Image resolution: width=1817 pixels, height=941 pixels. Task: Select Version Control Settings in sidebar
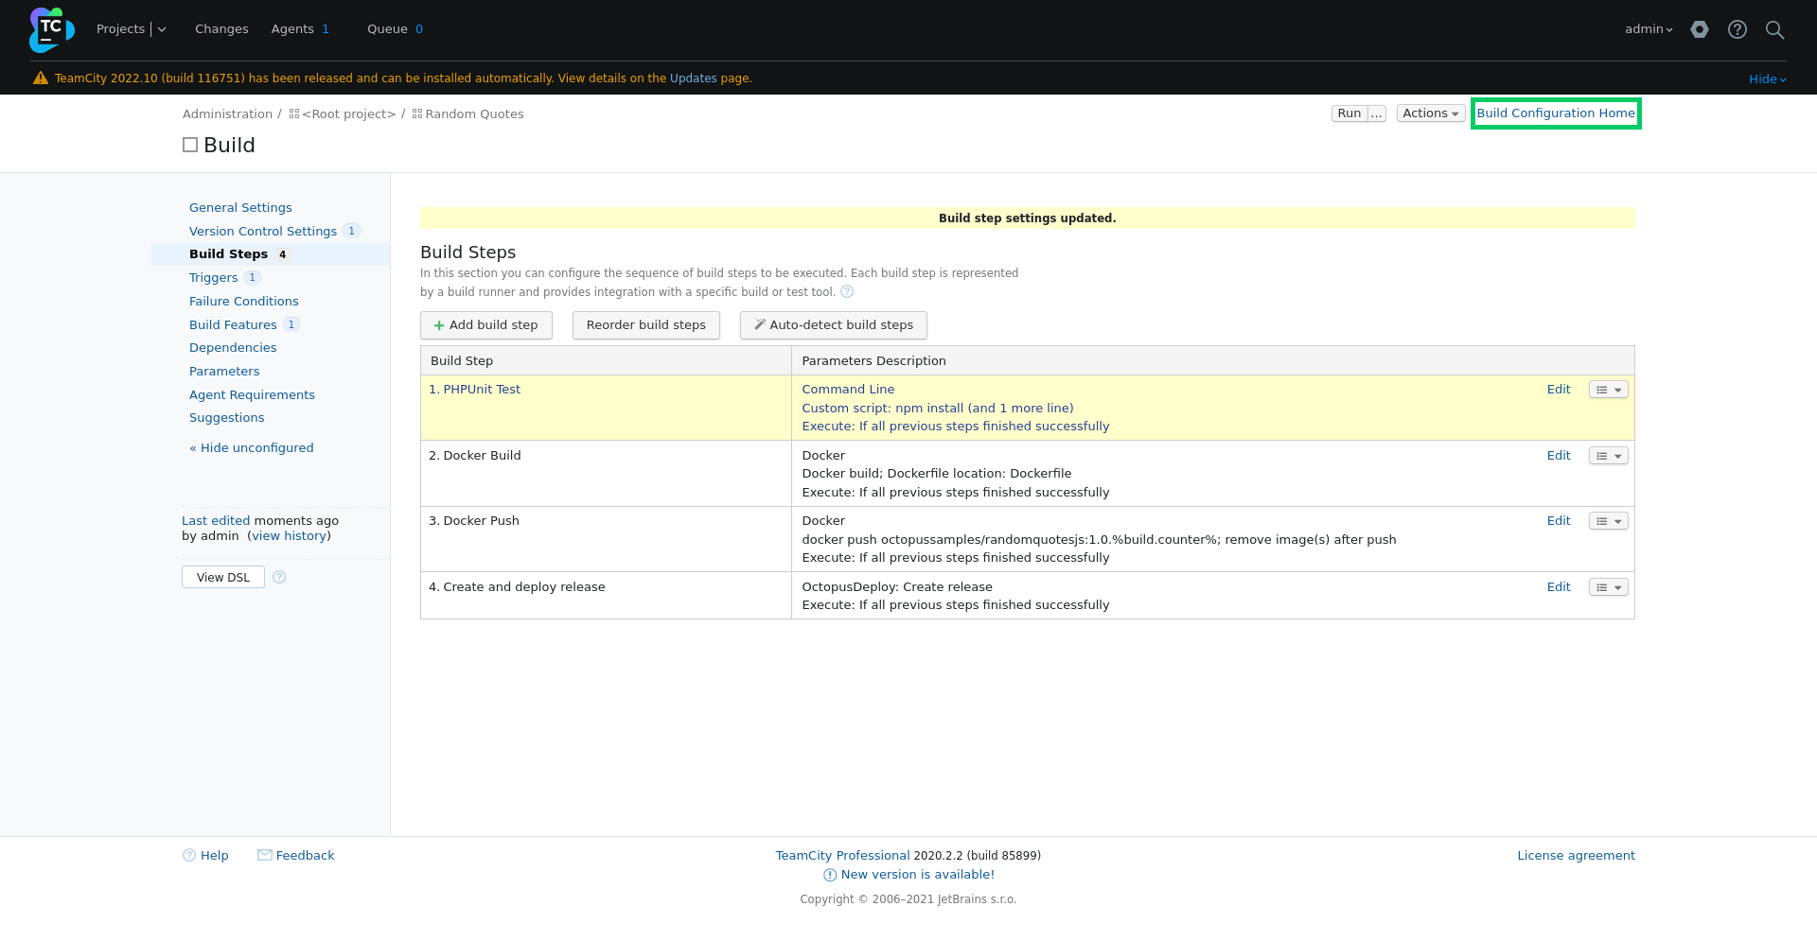pyautogui.click(x=263, y=231)
